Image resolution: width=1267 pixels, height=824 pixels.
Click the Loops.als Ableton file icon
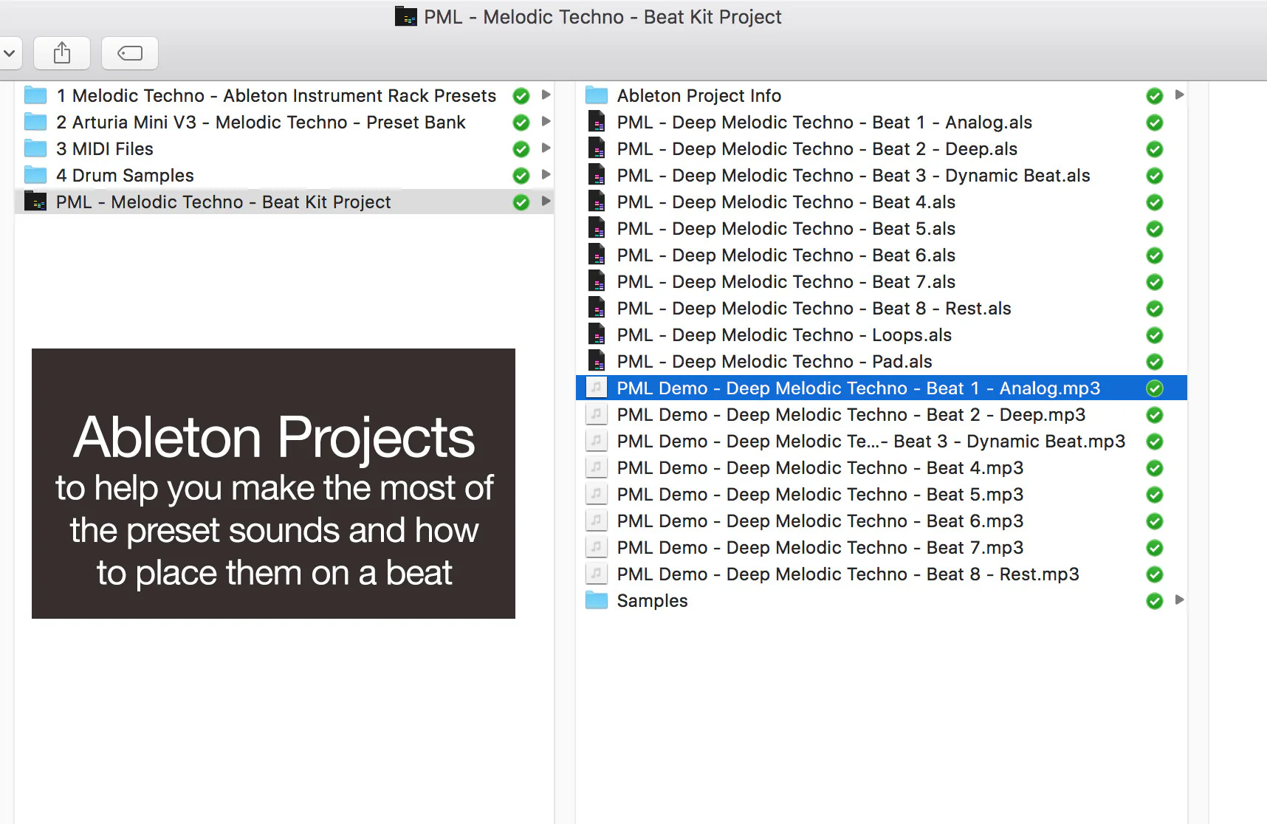(596, 334)
